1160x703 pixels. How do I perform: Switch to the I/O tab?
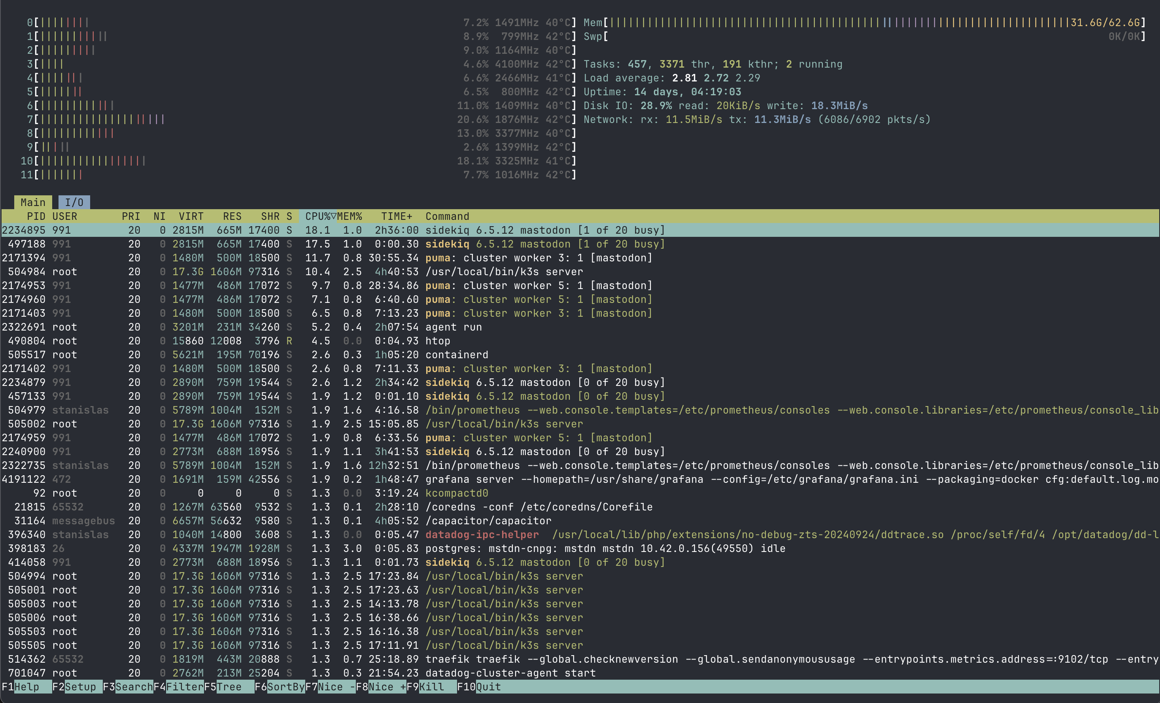pyautogui.click(x=74, y=202)
